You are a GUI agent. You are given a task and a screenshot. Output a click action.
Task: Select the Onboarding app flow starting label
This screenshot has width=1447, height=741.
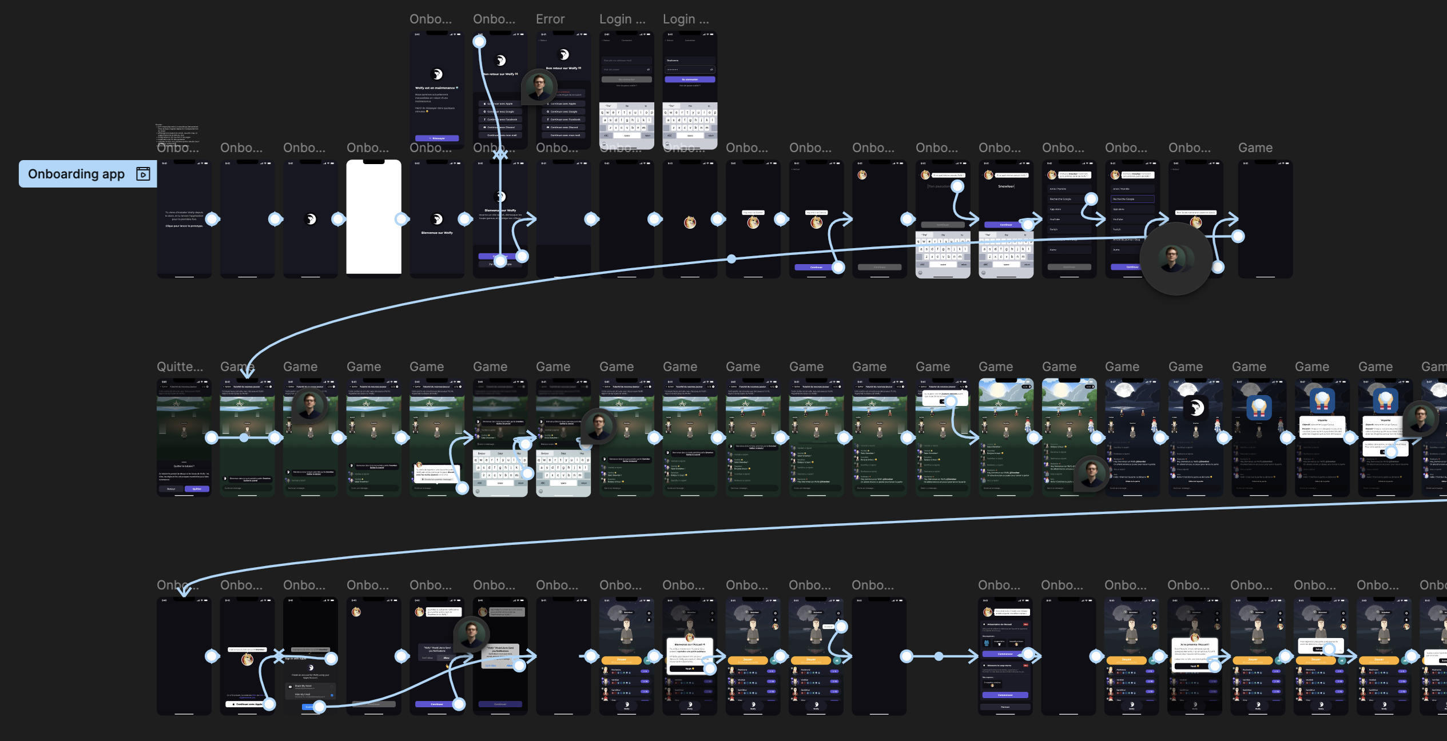pyautogui.click(x=76, y=174)
